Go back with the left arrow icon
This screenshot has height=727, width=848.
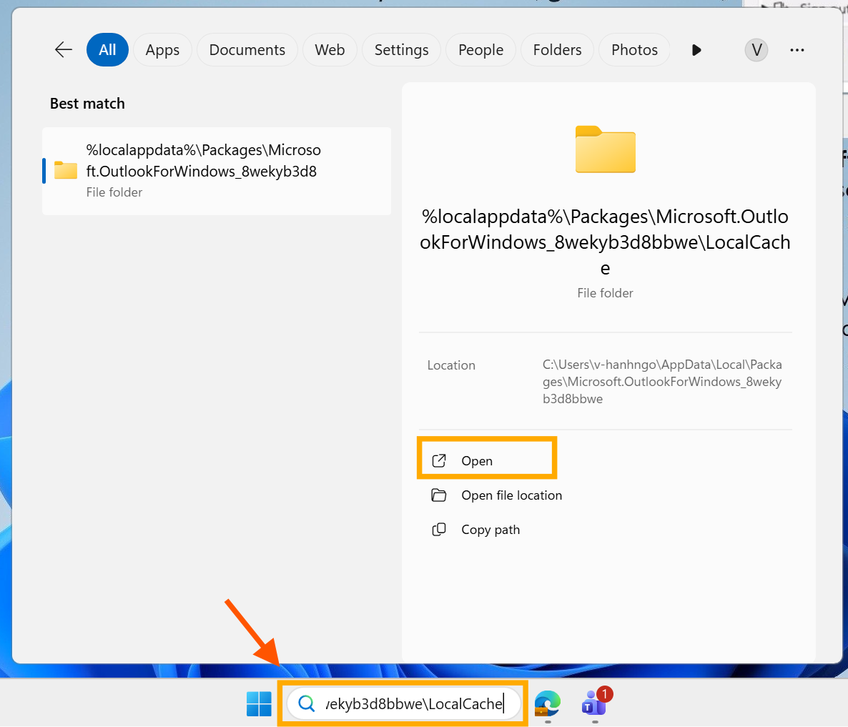click(x=63, y=50)
